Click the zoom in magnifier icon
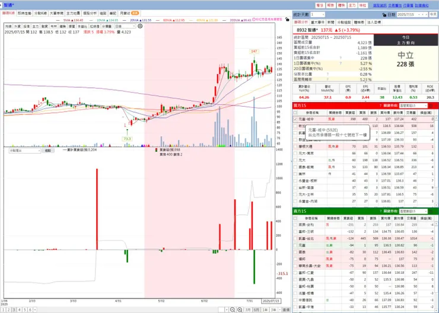439x313 pixels. pos(240,309)
